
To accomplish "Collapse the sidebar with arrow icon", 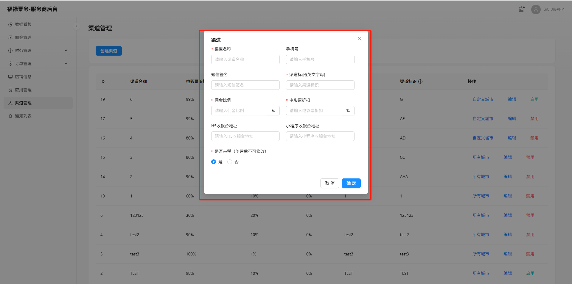I will point(77,26).
